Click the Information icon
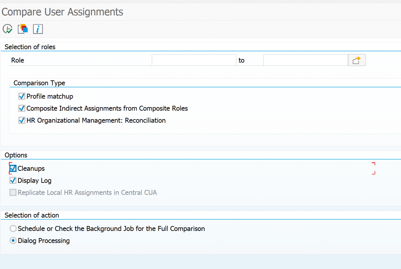Screen dimensions: 401x269 pyautogui.click(x=37, y=29)
